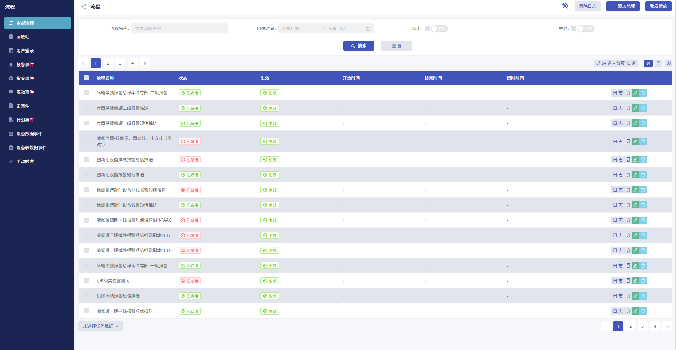The width and height of the screenshot is (677, 350).
Task: Copy the 冰箱单独报警给样本储存部_二级报警 flow
Action: (x=628, y=93)
